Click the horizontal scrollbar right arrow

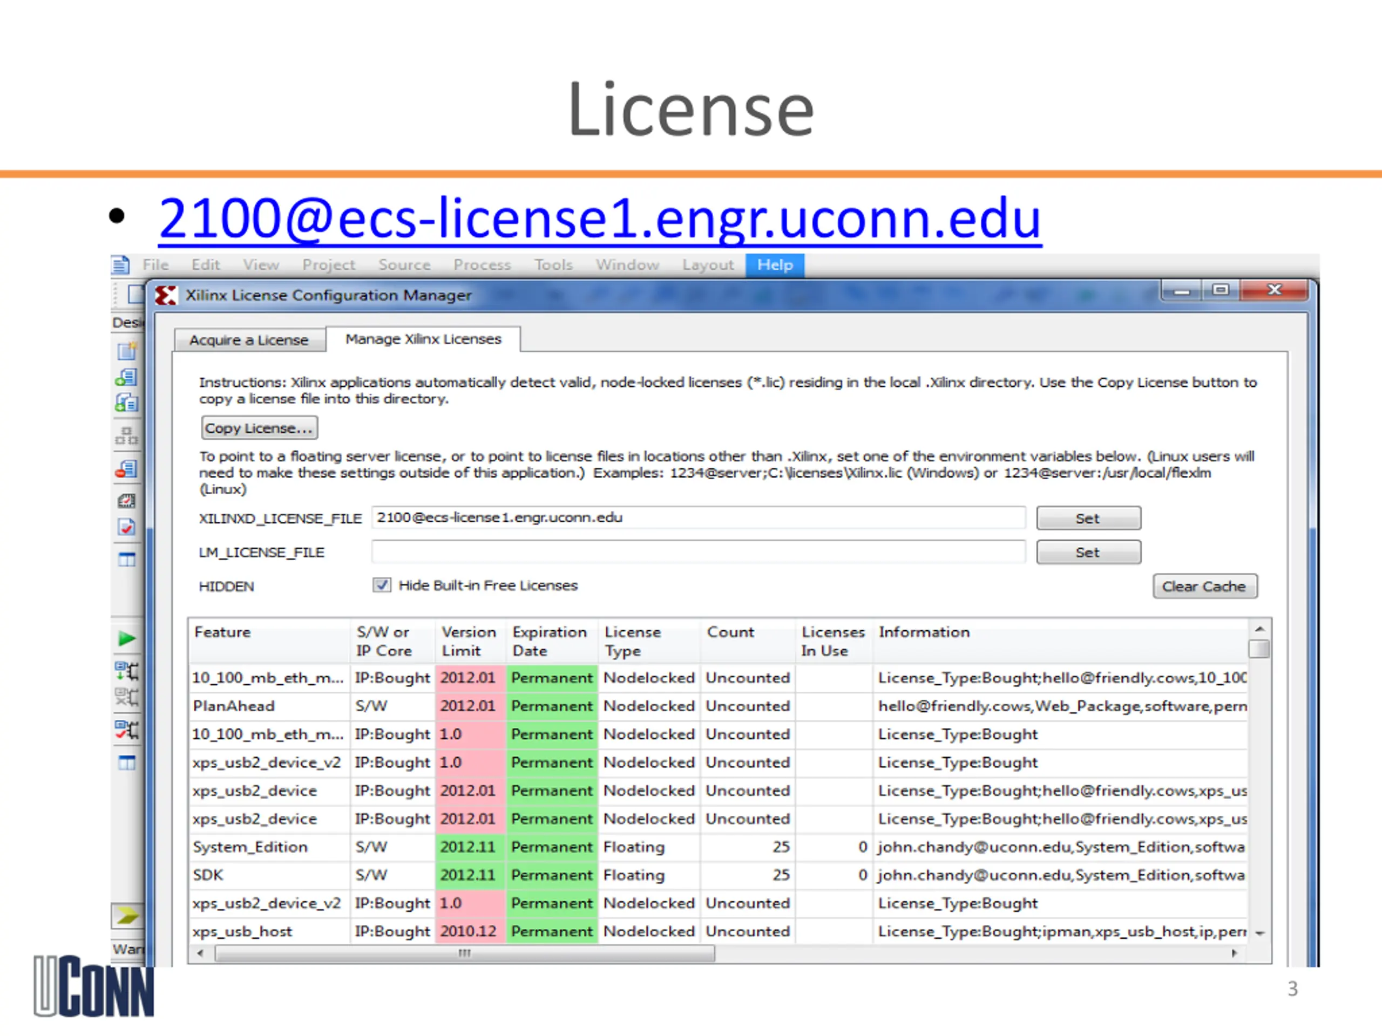pos(1235,953)
